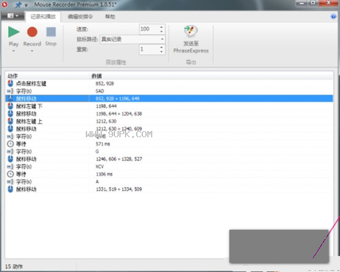Click the 15 动作 status bar text
Screen dimensions: 340x272
14,266
